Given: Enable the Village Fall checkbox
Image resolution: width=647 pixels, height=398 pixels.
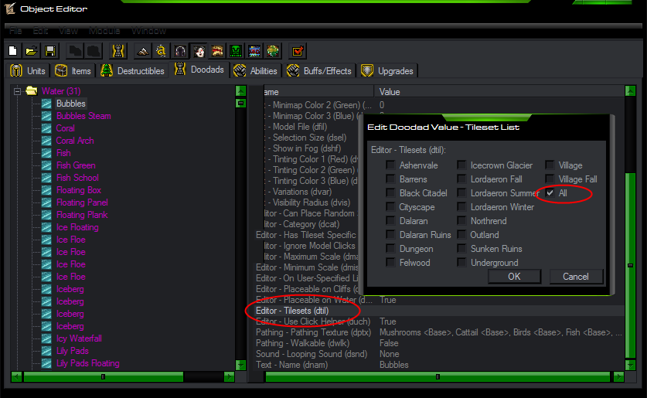Looking at the screenshot, I should coord(550,179).
